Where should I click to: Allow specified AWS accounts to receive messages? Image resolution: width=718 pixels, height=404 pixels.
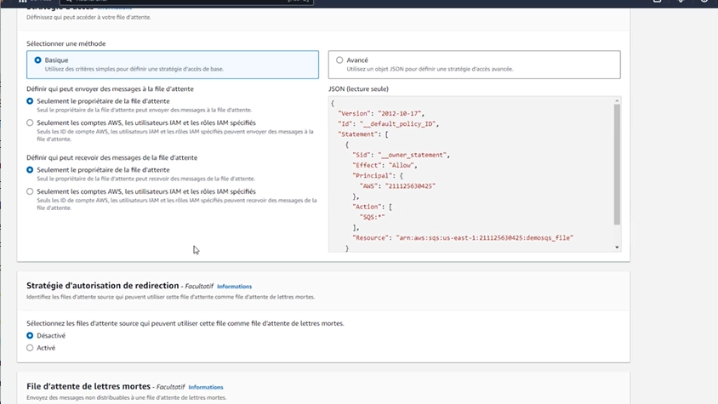pyautogui.click(x=31, y=191)
